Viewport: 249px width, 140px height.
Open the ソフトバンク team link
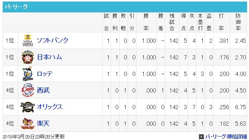(52, 40)
